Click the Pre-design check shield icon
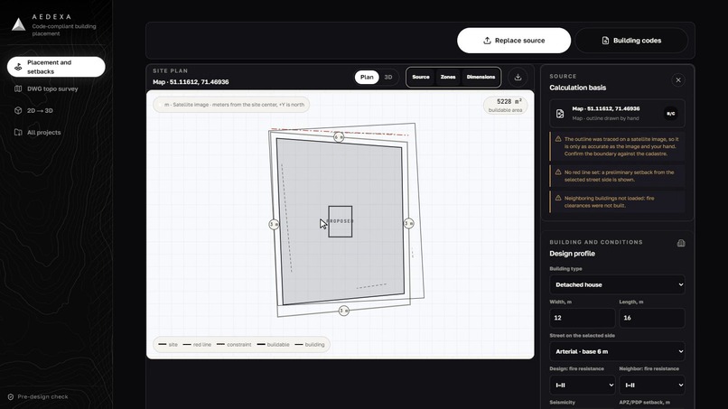Viewport: 728px width, 409px height. coord(11,397)
